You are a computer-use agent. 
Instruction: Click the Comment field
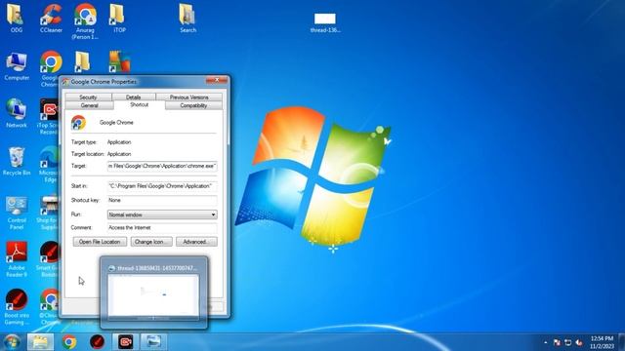click(162, 227)
